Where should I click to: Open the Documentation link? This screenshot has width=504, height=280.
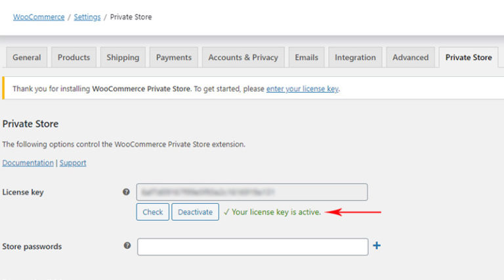28,163
